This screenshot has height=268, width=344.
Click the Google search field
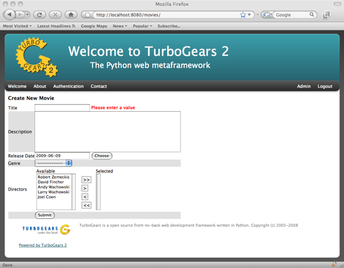click(x=292, y=15)
